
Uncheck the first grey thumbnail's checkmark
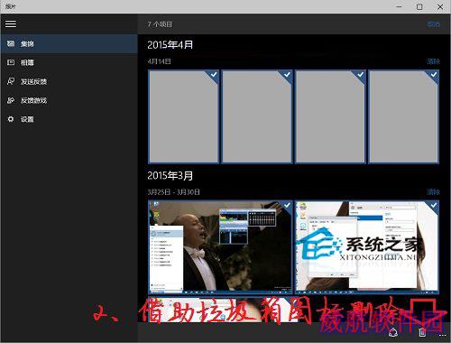pyautogui.click(x=214, y=74)
